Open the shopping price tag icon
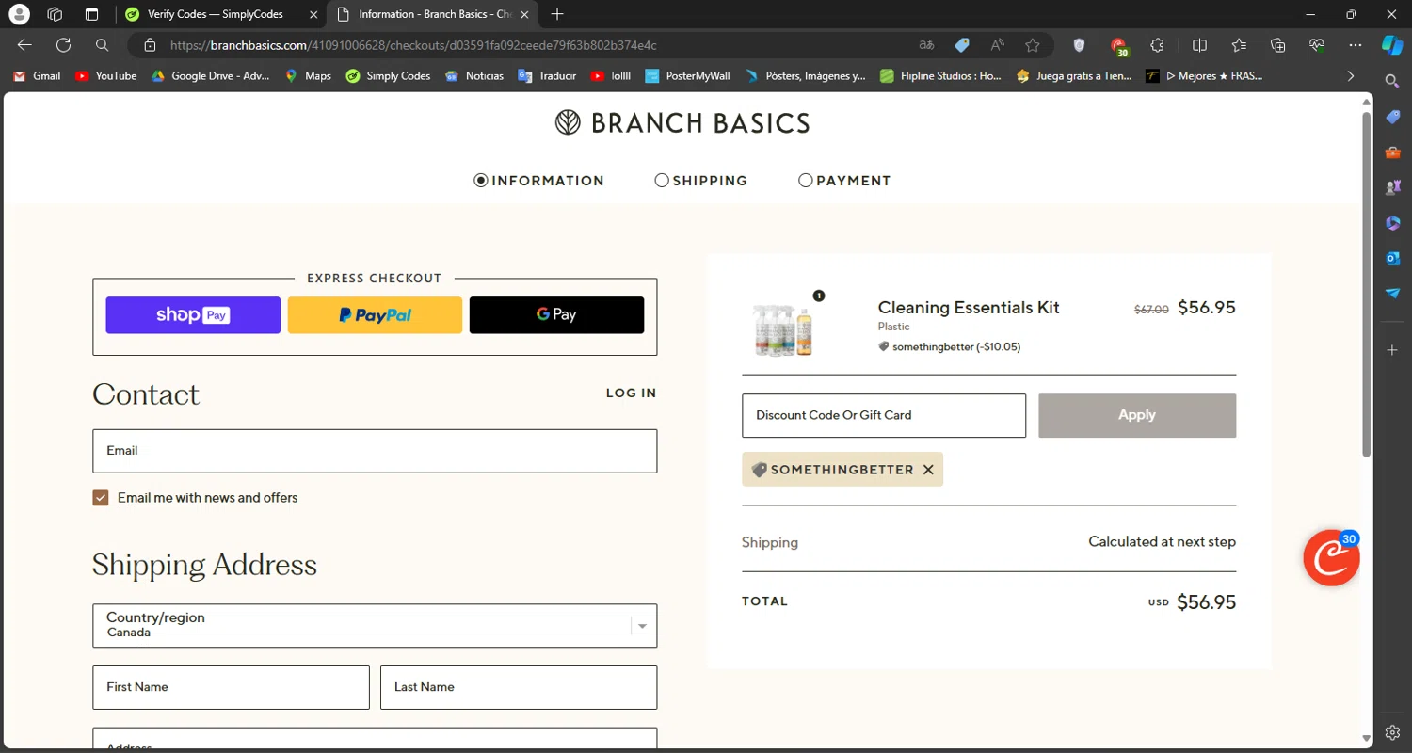This screenshot has height=753, width=1412. point(962,45)
